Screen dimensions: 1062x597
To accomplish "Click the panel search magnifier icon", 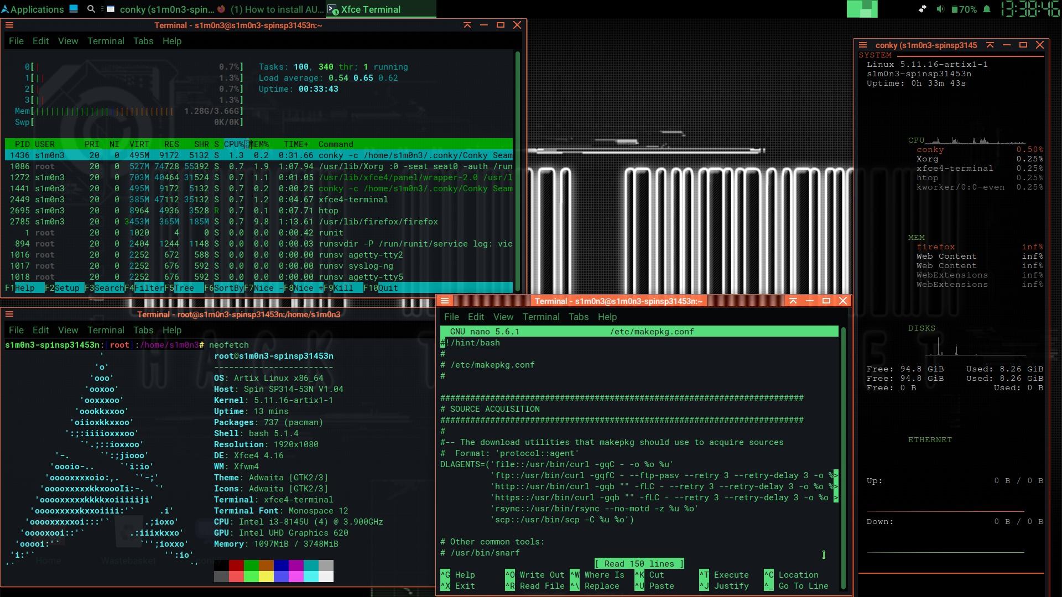I will (91, 9).
